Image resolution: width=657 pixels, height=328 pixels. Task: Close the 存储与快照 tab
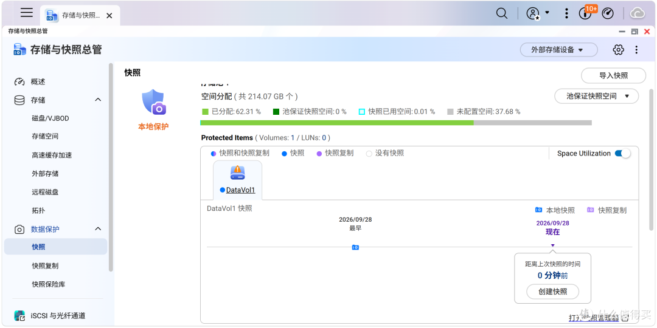109,15
